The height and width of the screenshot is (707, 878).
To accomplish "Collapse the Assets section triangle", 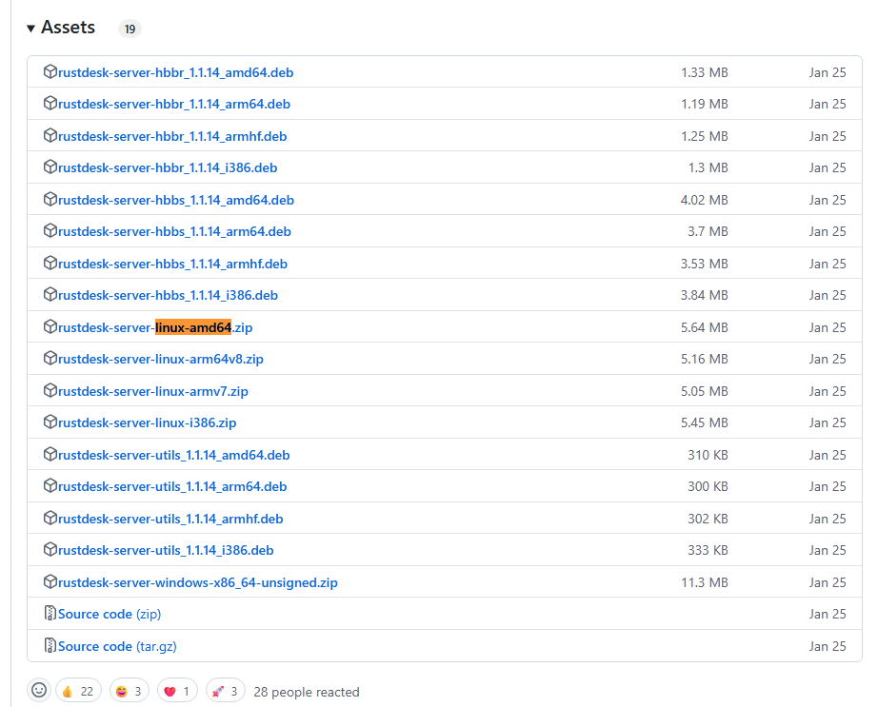I will click(x=31, y=29).
